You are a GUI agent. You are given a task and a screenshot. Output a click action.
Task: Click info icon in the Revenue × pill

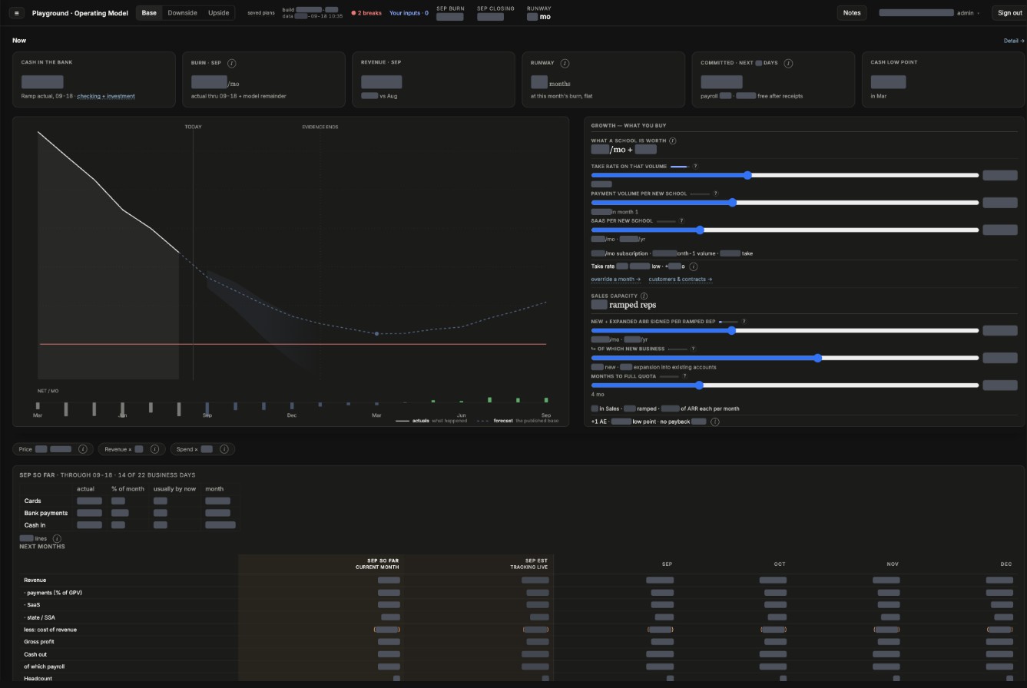coord(154,449)
